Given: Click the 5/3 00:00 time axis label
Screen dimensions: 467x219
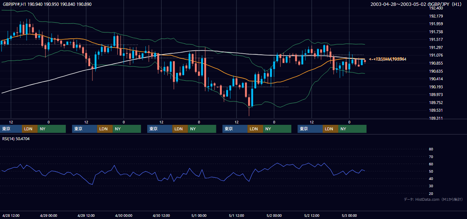Looking at the screenshot, I should point(349,215).
